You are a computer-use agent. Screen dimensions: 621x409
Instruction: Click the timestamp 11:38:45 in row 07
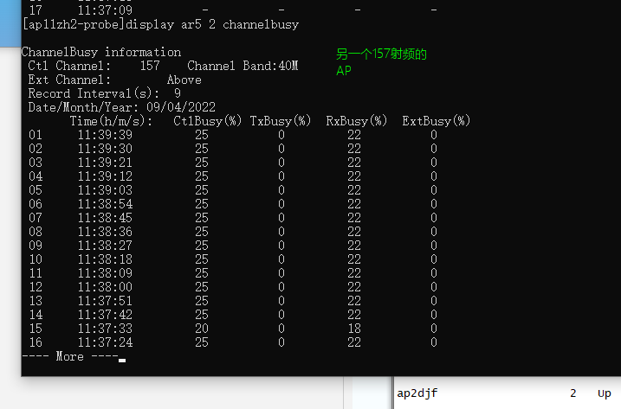105,218
